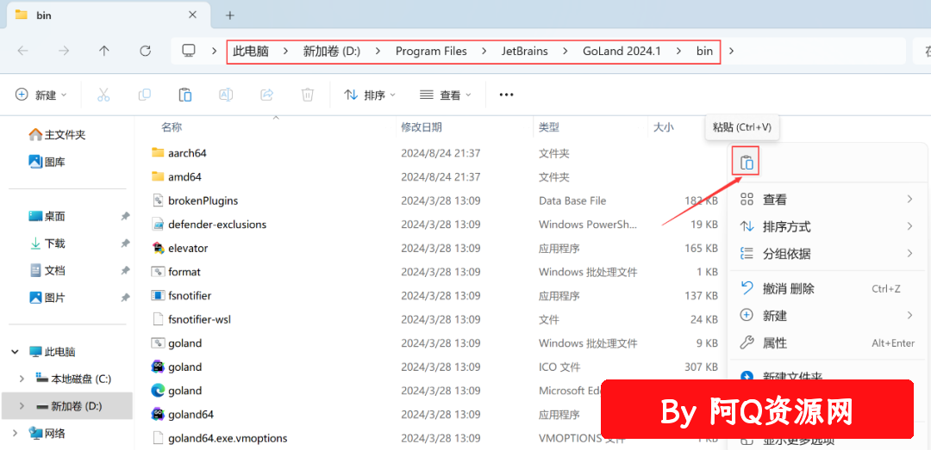The width and height of the screenshot is (931, 450).
Task: Open 新建 submenu in context menu
Action: [827, 316]
